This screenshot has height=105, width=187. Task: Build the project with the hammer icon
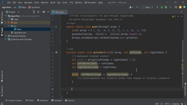click(x=137, y=7)
